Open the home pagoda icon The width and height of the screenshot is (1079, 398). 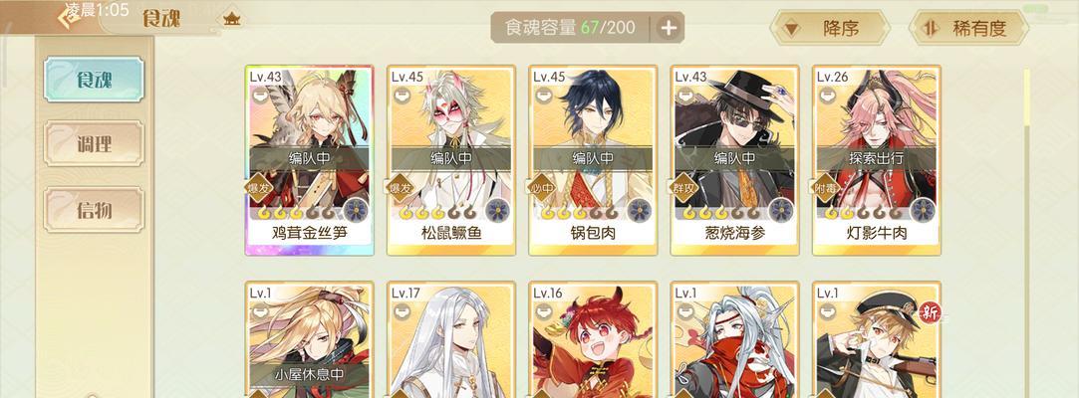tap(231, 19)
